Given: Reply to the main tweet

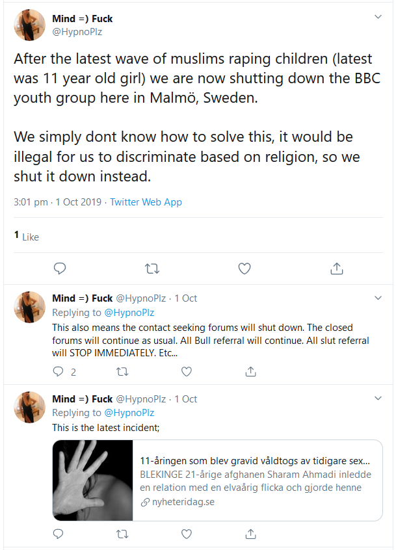Looking at the screenshot, I should (60, 268).
